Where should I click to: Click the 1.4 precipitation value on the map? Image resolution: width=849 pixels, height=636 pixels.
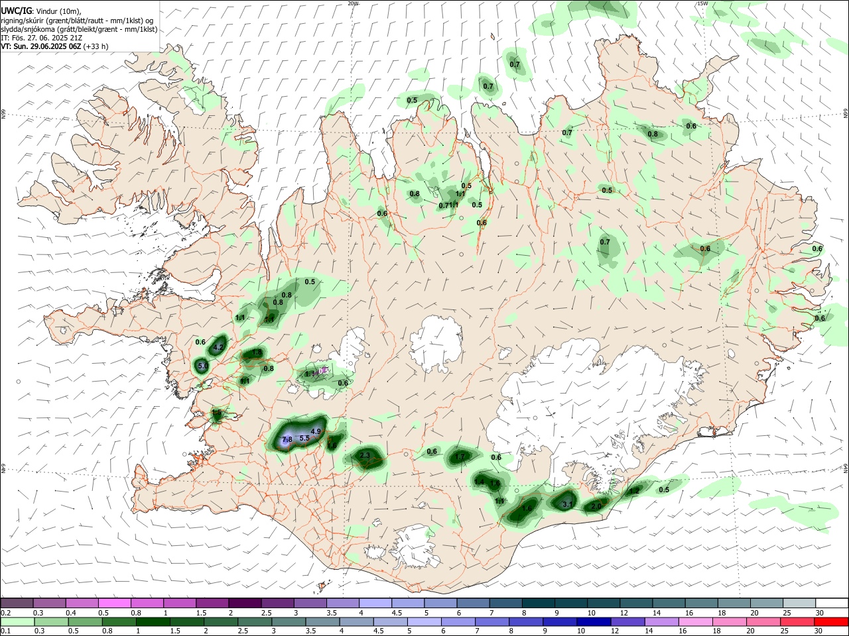(x=479, y=482)
